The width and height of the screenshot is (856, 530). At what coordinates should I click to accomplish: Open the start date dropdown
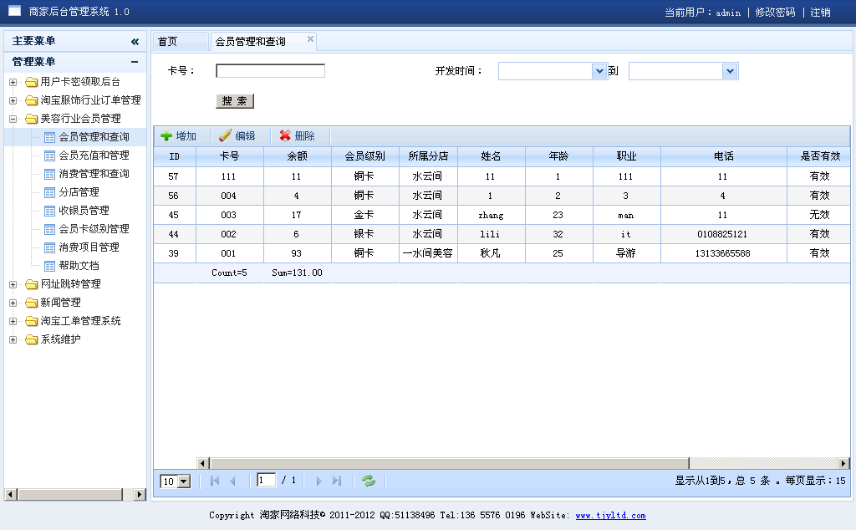pyautogui.click(x=599, y=72)
